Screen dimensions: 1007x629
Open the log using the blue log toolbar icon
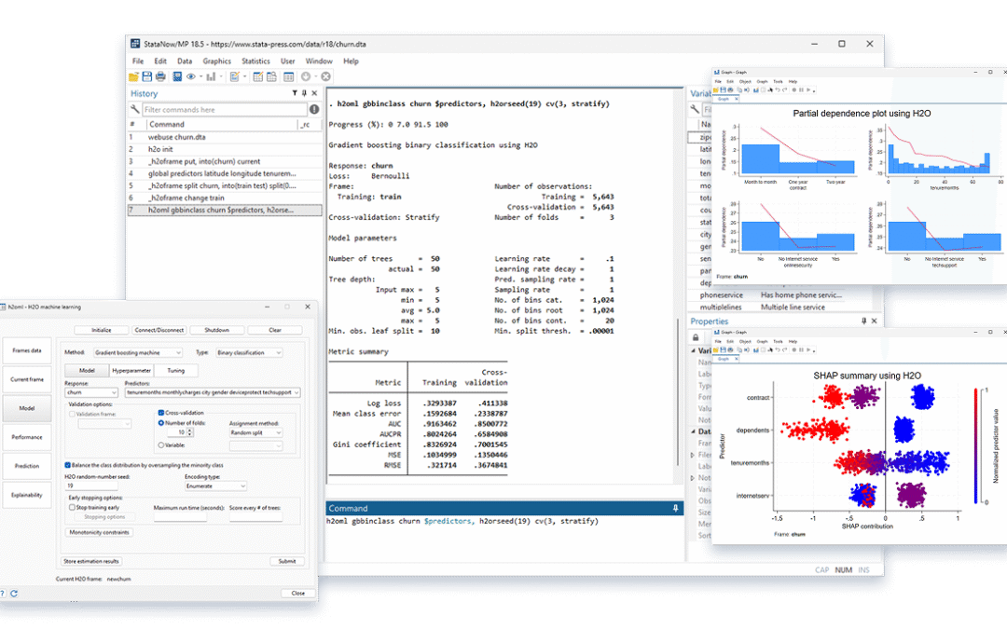177,77
